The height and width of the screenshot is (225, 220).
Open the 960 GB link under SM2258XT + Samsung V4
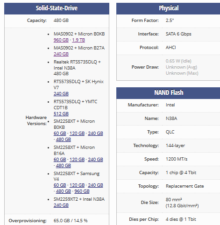pos(82,191)
